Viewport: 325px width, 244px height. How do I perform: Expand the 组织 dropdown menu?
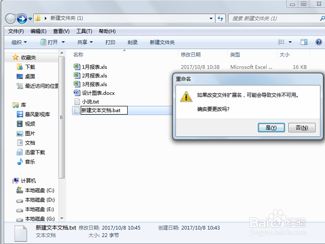pos(19,42)
